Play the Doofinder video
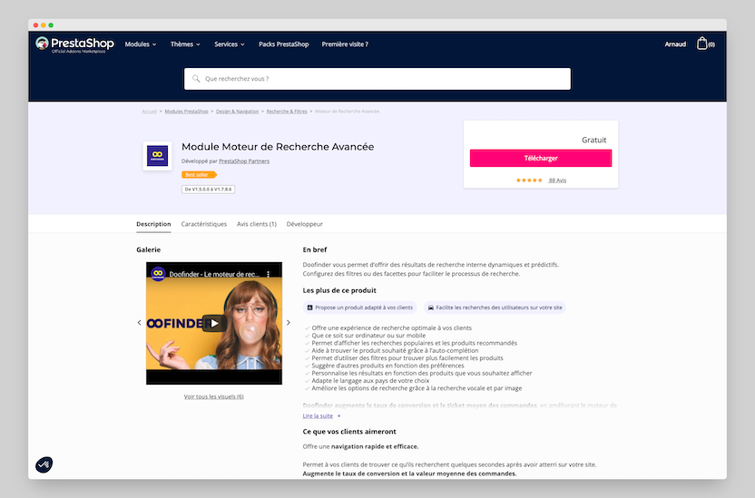Image resolution: width=755 pixels, height=498 pixels. 214,323
